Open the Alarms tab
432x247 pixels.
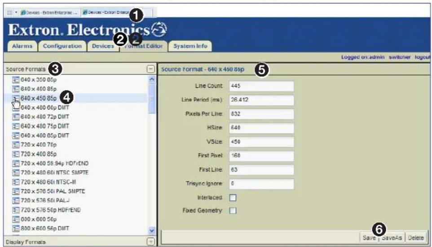(22, 46)
